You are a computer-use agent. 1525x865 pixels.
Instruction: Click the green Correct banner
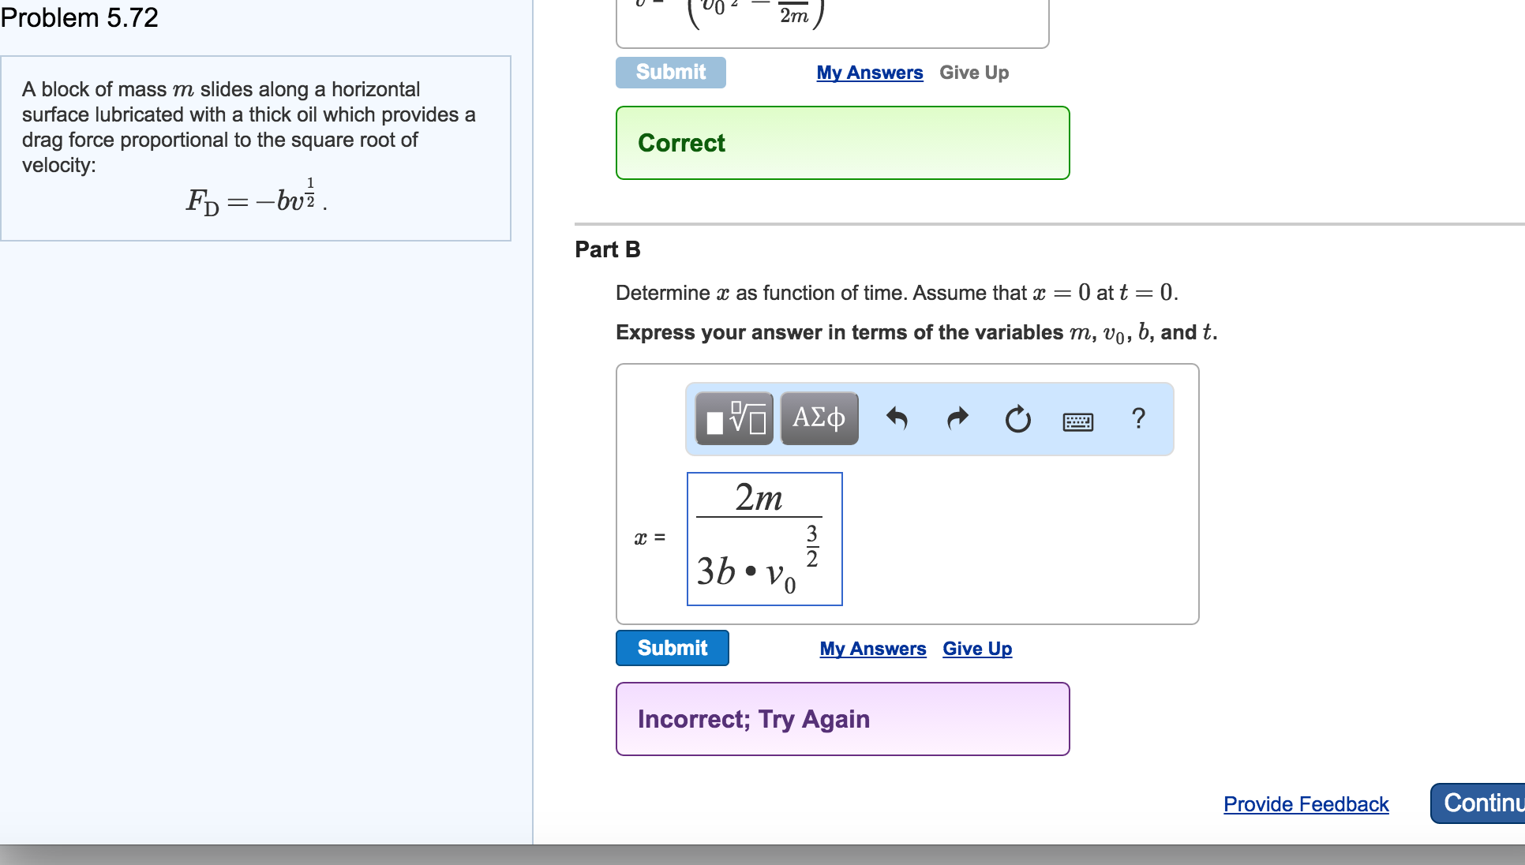coord(842,143)
